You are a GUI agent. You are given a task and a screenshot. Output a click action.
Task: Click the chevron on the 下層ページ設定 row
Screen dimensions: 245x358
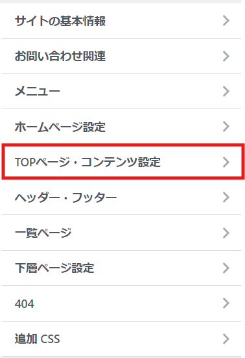[x=226, y=268]
